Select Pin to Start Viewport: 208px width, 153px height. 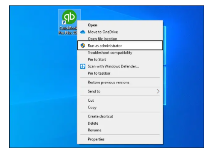pyautogui.click(x=120, y=60)
